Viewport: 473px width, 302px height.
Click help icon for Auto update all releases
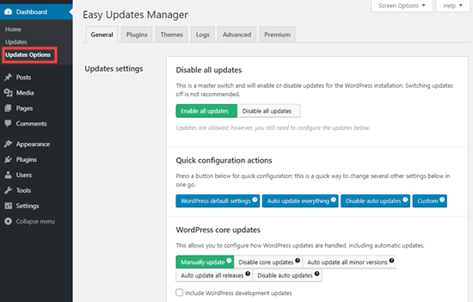click(x=248, y=273)
